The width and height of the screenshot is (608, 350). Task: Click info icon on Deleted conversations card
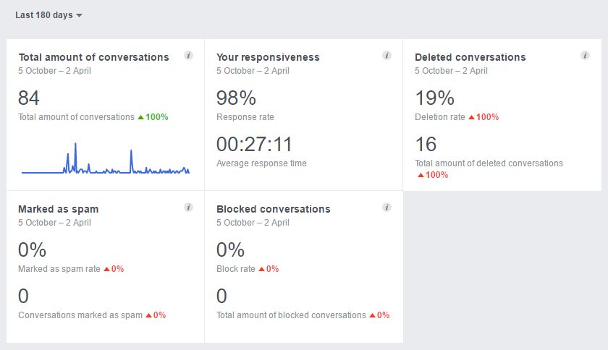(x=585, y=56)
